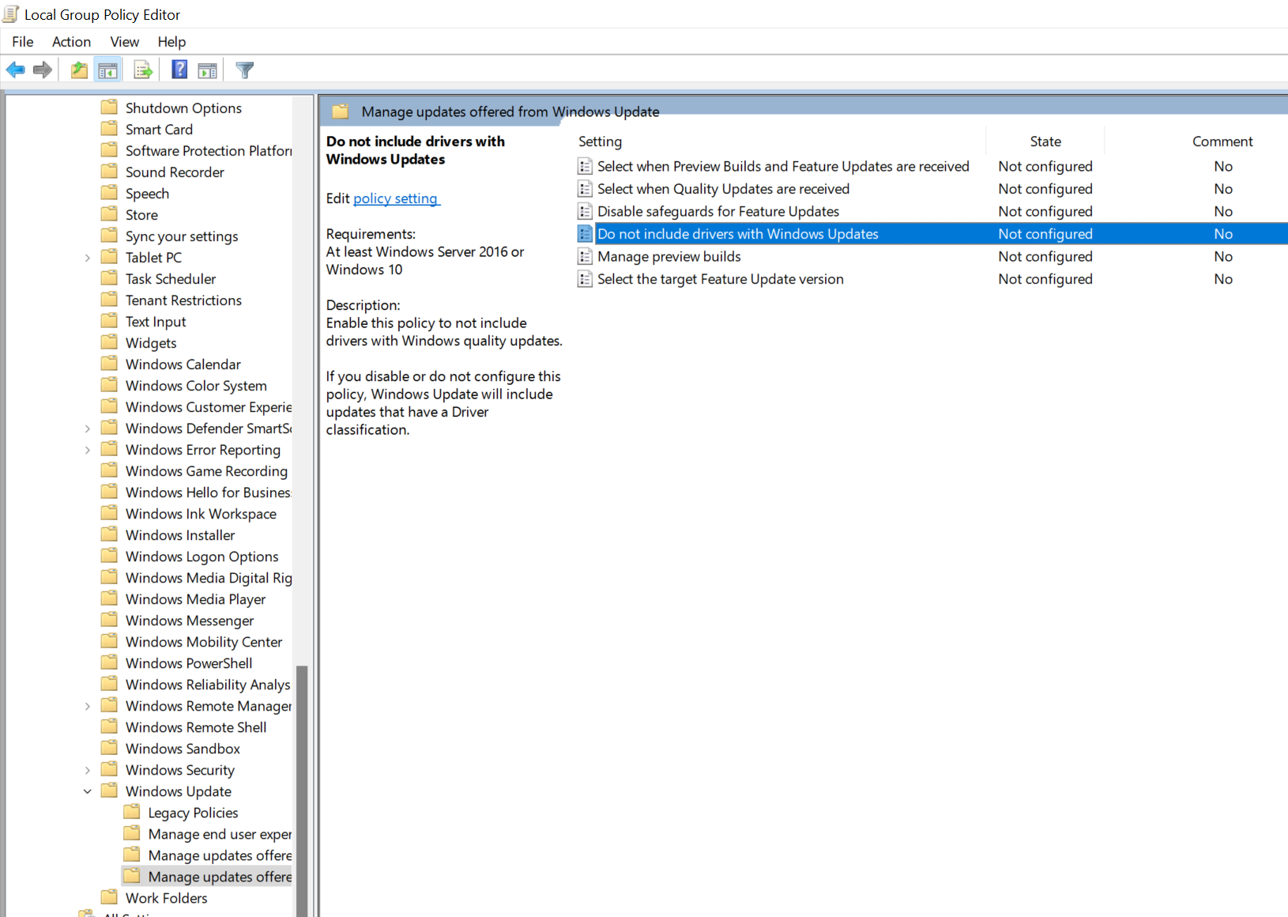The width and height of the screenshot is (1288, 917).
Task: Click the Forward arrow toolbar button
Action: pos(43,70)
